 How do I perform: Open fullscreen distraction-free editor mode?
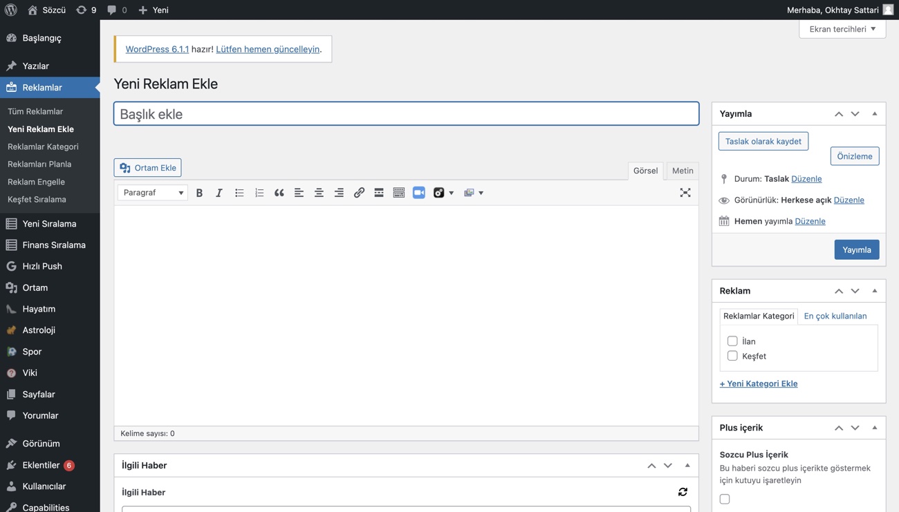[x=685, y=193]
